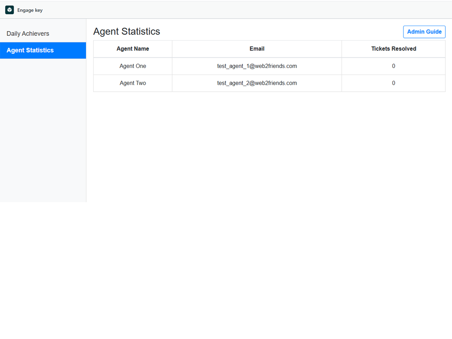
Task: Click Agent Two's tickets resolved count
Action: (393, 83)
